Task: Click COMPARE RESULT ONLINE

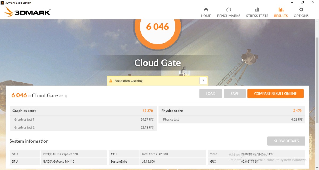Action: click(275, 93)
